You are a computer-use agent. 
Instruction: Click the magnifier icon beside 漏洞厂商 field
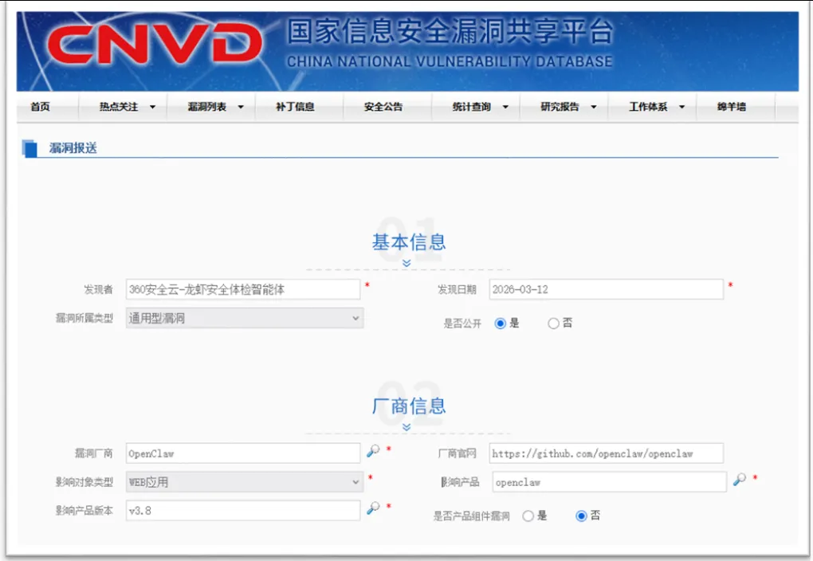373,451
